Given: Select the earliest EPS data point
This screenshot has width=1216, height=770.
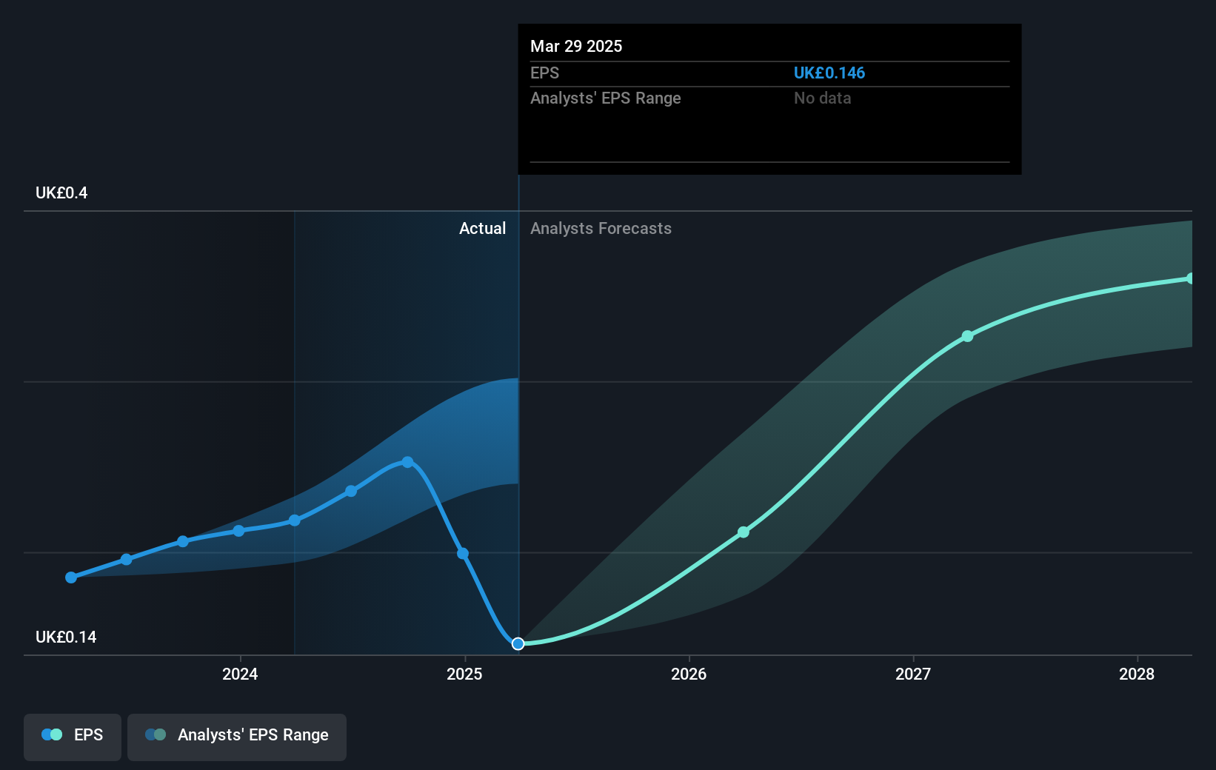Looking at the screenshot, I should [x=70, y=577].
